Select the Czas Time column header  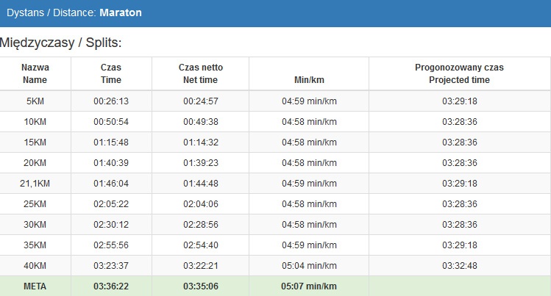point(111,73)
